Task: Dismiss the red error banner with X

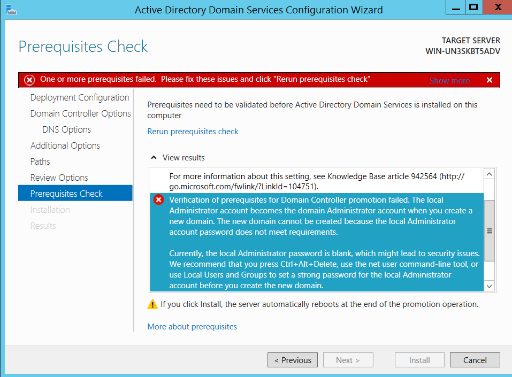Action: (489, 80)
